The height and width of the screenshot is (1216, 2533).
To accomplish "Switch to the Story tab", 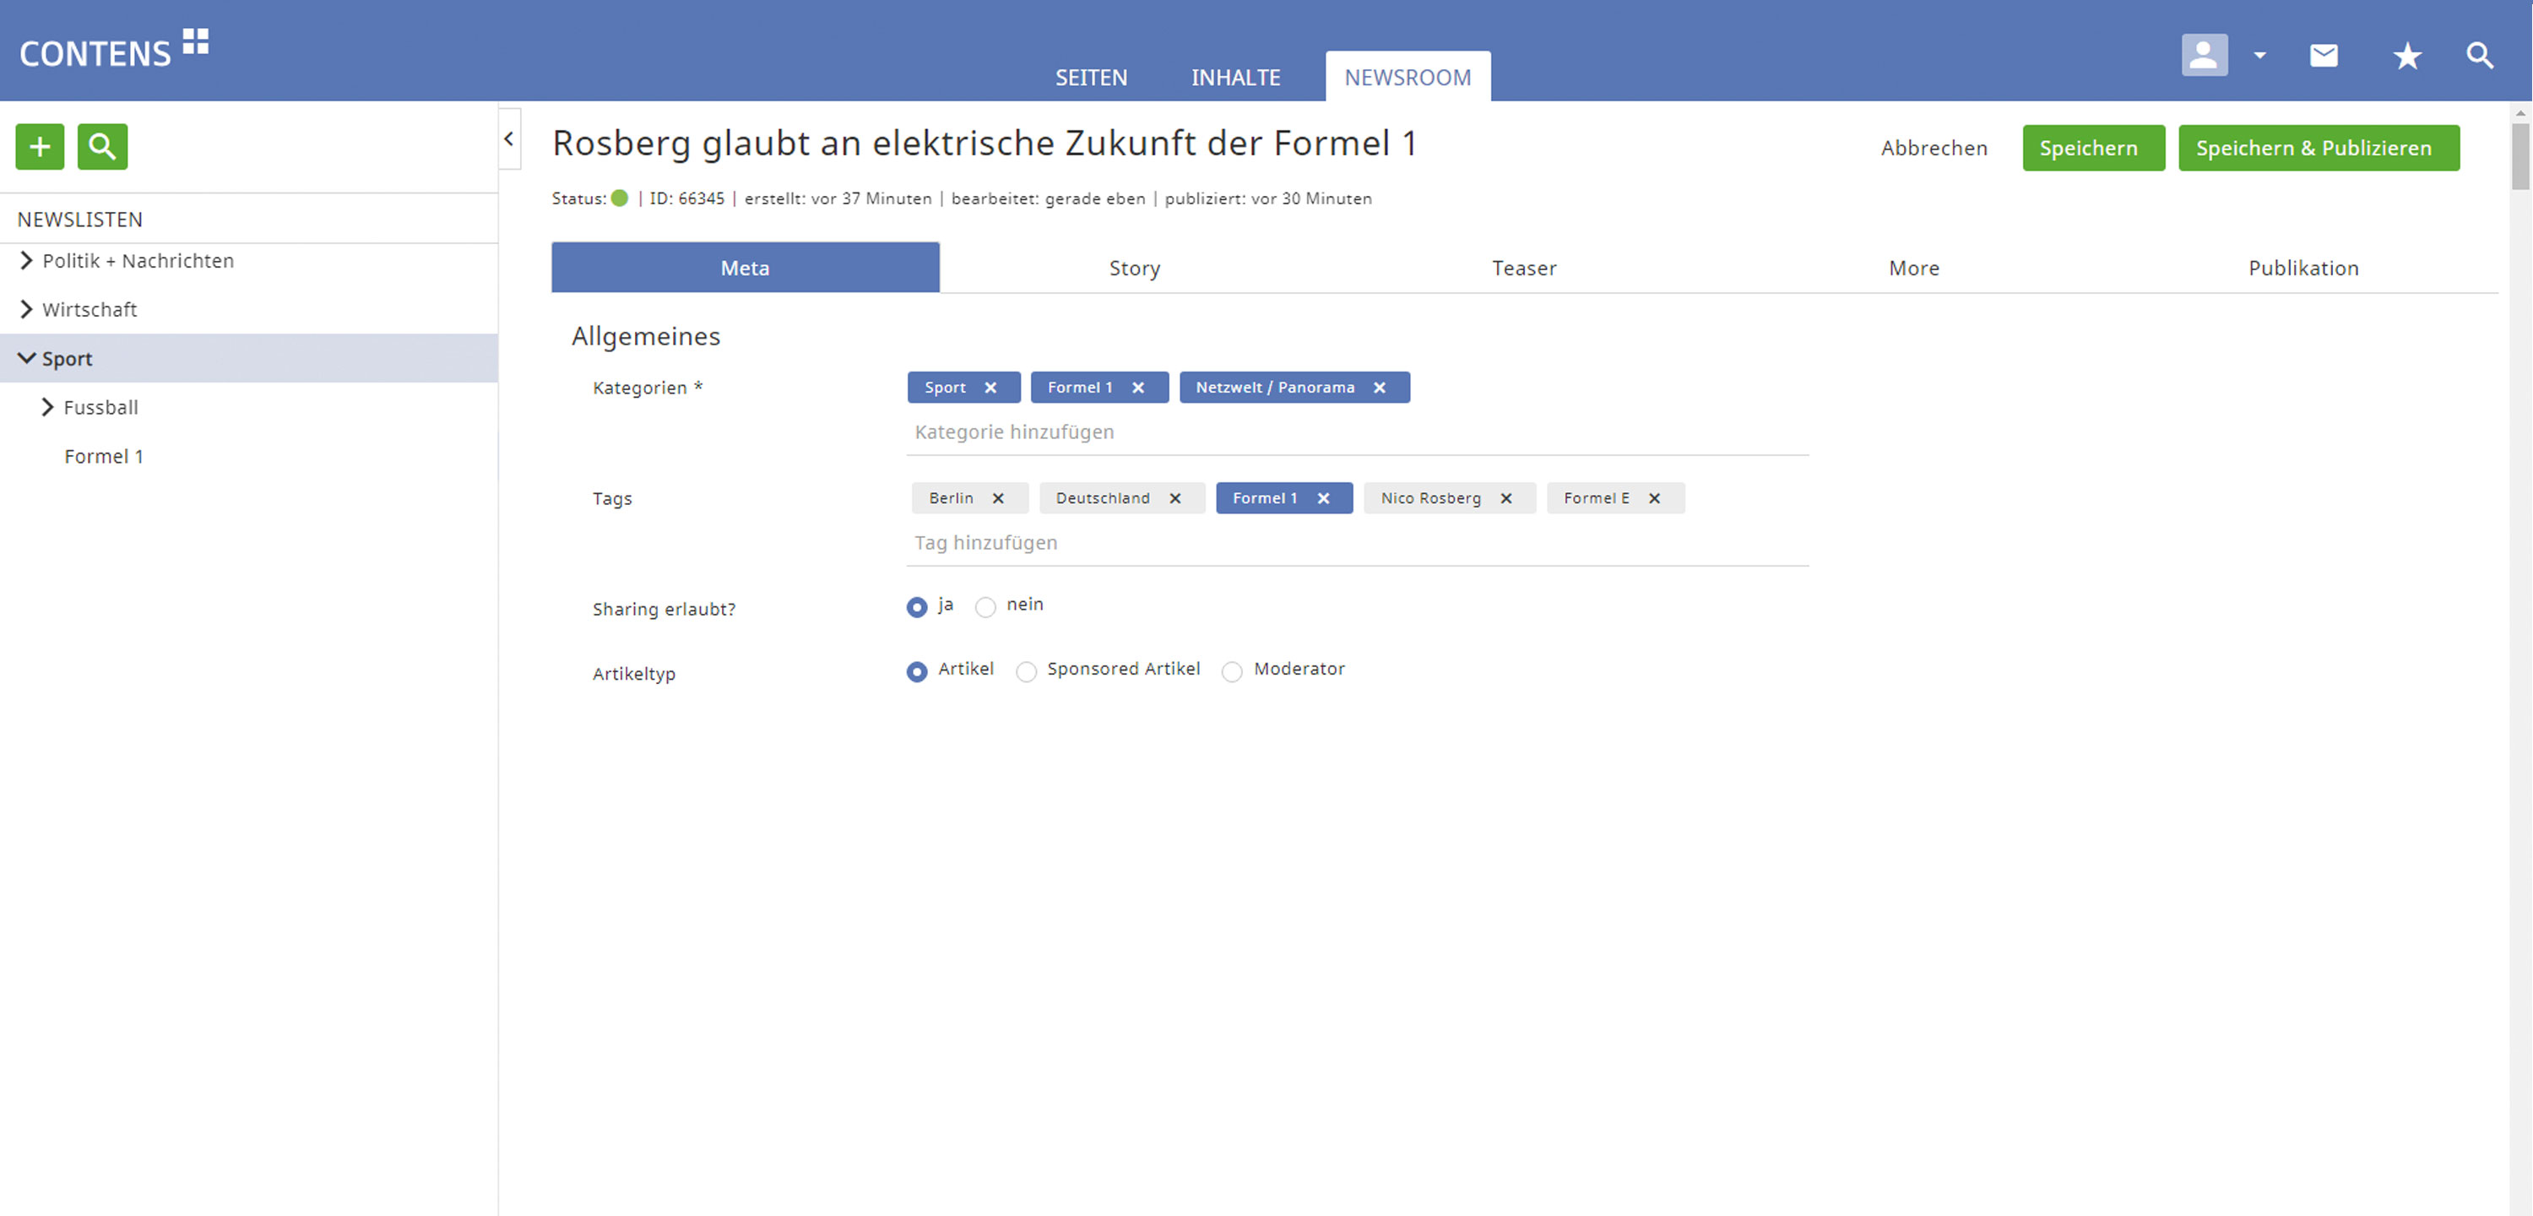I will [1134, 269].
